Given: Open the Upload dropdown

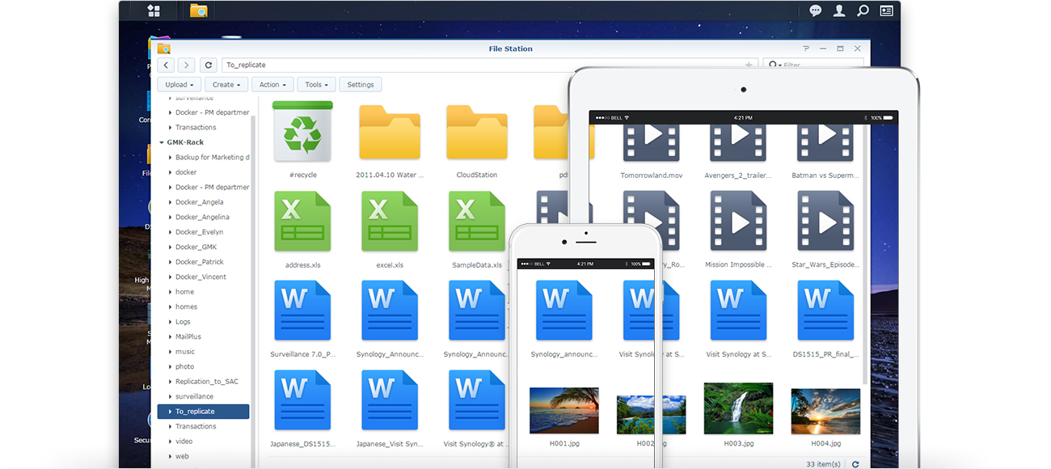Looking at the screenshot, I should pyautogui.click(x=179, y=84).
